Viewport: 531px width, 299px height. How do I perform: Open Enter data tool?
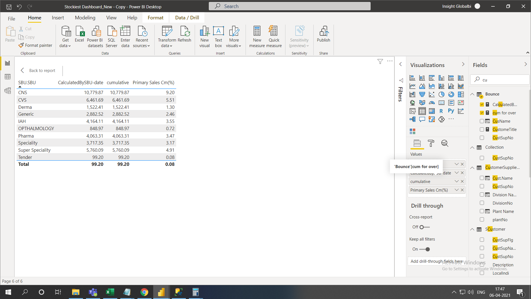pyautogui.click(x=125, y=37)
